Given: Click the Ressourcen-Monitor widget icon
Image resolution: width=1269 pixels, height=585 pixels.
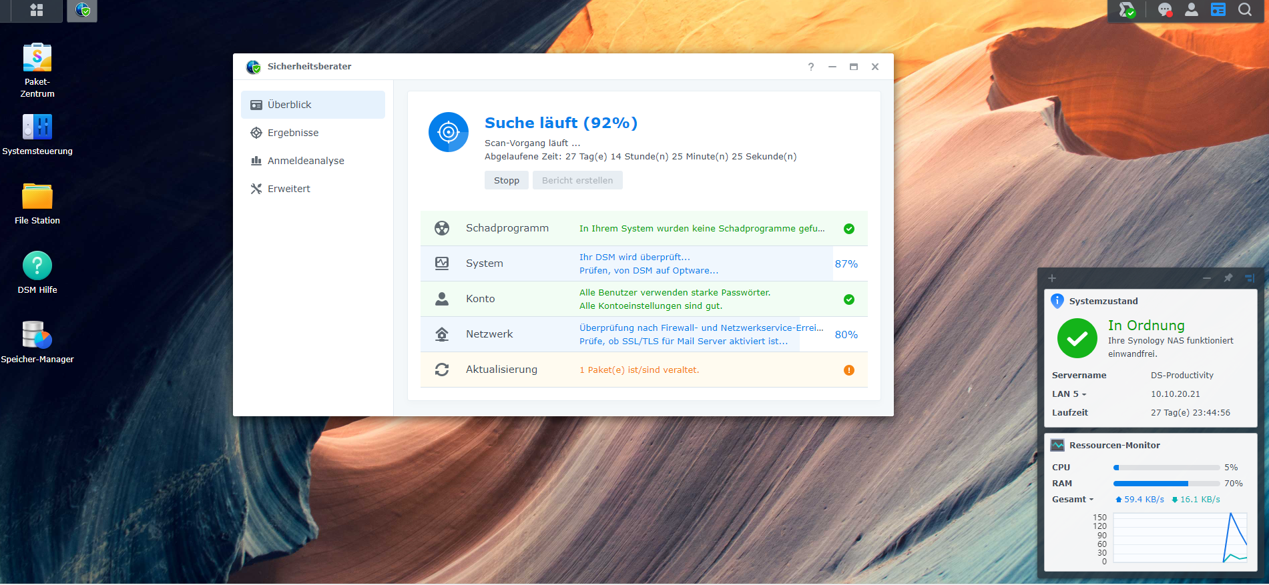Looking at the screenshot, I should pyautogui.click(x=1057, y=445).
